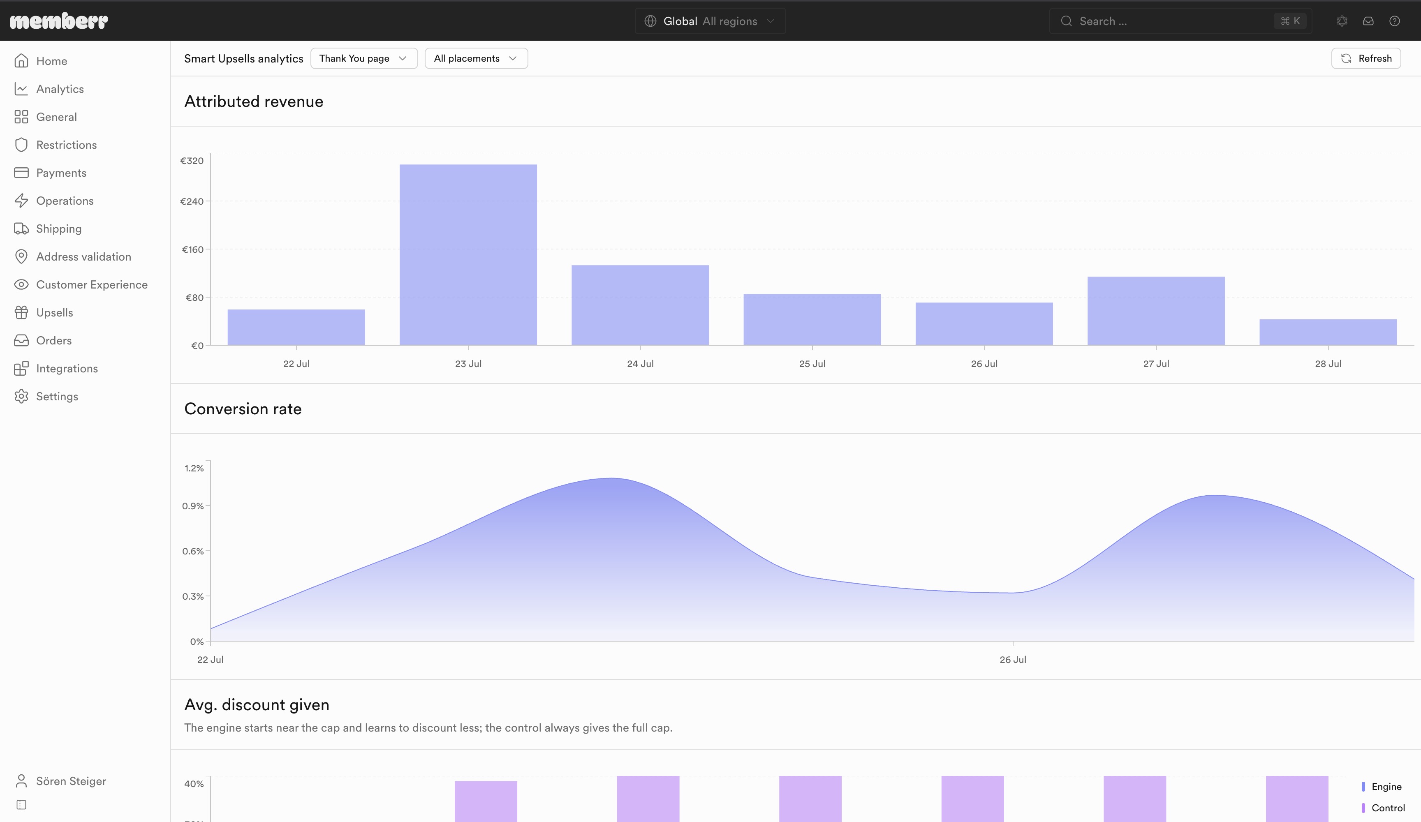Click the '40%' discount axis label

[194, 784]
